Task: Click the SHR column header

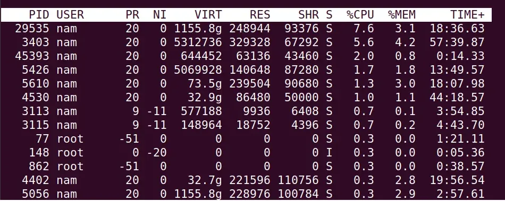Action: tap(308, 15)
